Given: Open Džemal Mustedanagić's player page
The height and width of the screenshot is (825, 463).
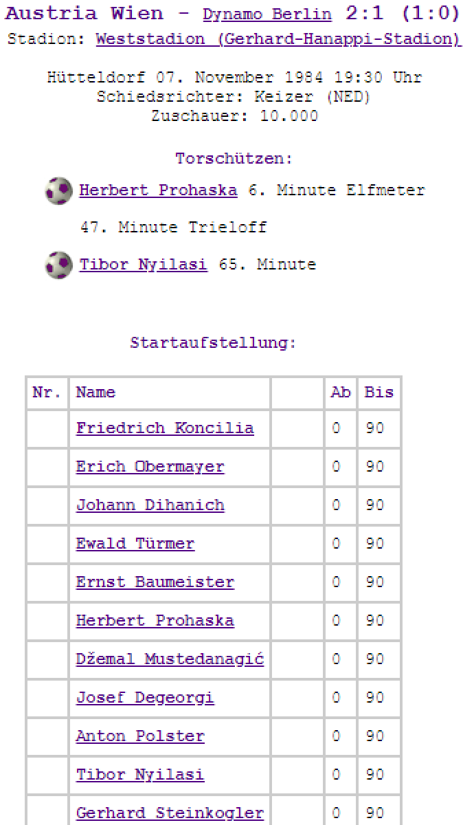Looking at the screenshot, I should 170,659.
